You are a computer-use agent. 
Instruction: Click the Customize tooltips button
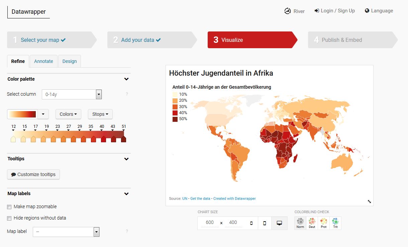click(x=33, y=174)
